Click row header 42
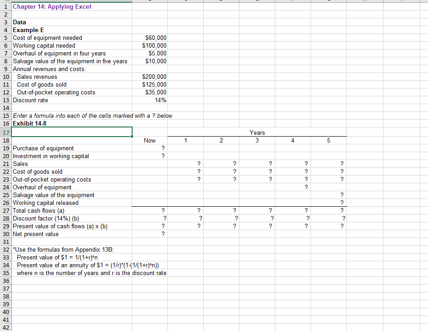The height and width of the screenshot is (331, 428). [6, 327]
